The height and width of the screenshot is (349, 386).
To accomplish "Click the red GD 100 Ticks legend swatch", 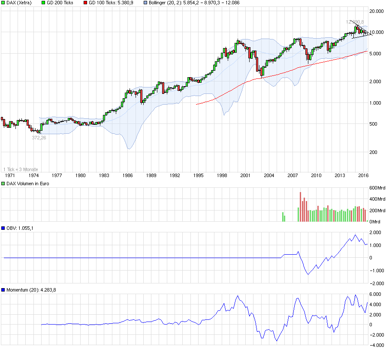I will coord(85,3).
